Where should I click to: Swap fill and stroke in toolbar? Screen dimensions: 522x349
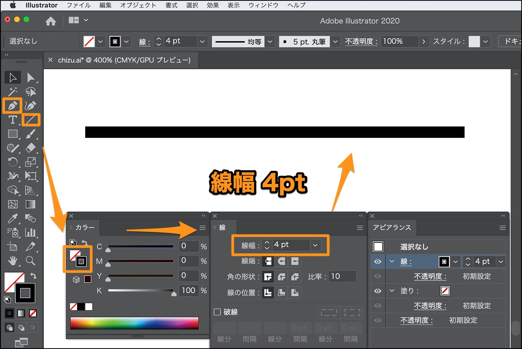pyautogui.click(x=33, y=275)
